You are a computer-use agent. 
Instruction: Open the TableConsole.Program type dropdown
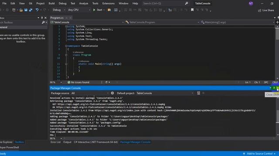162,22
